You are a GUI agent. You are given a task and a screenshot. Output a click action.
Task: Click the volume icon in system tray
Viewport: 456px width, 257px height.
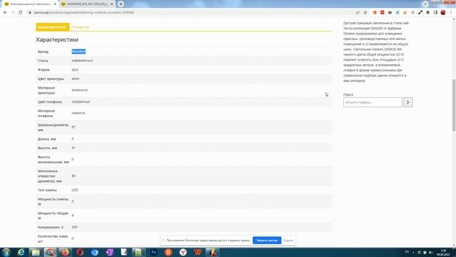(430, 252)
